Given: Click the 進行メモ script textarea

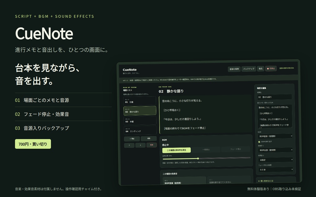Looking at the screenshot, I should click(275, 116).
